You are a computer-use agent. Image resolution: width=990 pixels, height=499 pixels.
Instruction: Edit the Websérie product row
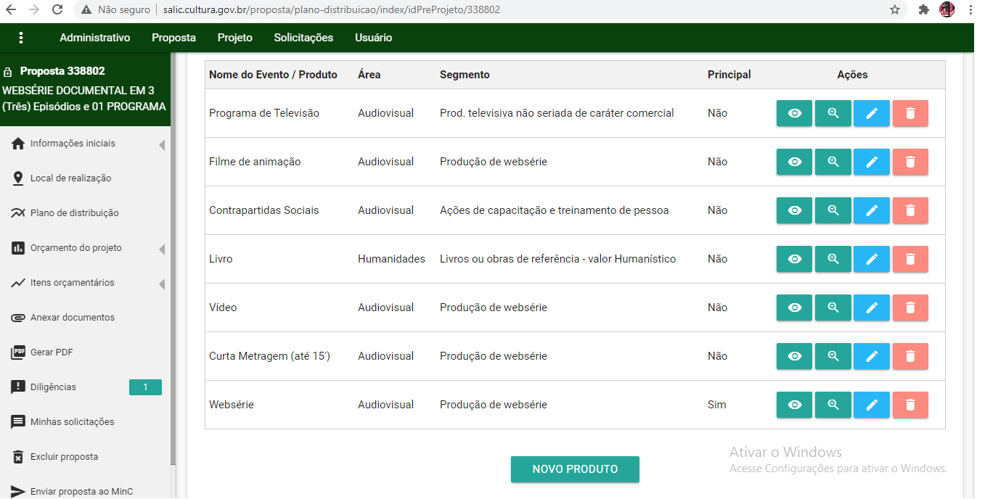coord(872,405)
